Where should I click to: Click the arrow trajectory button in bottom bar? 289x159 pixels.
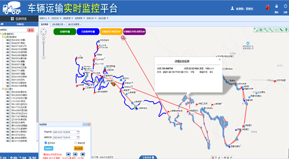coord(23,157)
